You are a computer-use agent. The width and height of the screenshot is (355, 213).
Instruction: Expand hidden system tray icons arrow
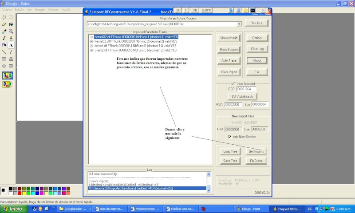coord(317,209)
